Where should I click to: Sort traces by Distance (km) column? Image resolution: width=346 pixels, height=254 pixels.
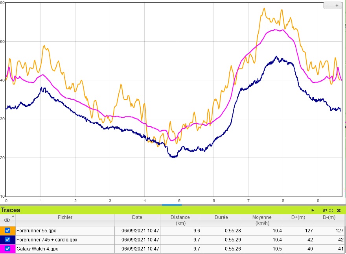point(180,220)
